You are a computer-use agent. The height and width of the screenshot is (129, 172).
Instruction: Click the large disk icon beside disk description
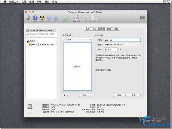(x=30, y=106)
